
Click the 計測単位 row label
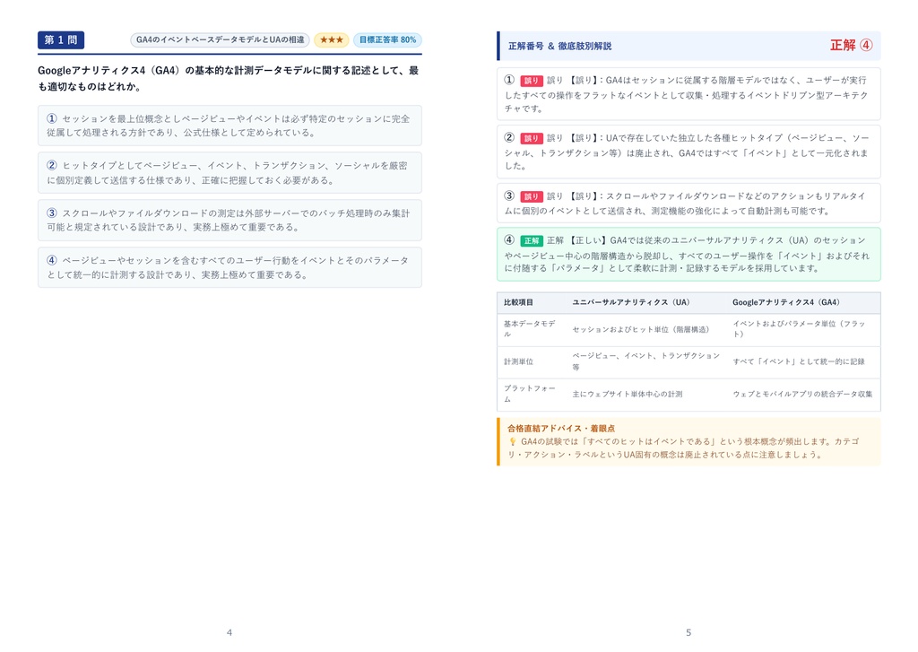[x=519, y=361]
